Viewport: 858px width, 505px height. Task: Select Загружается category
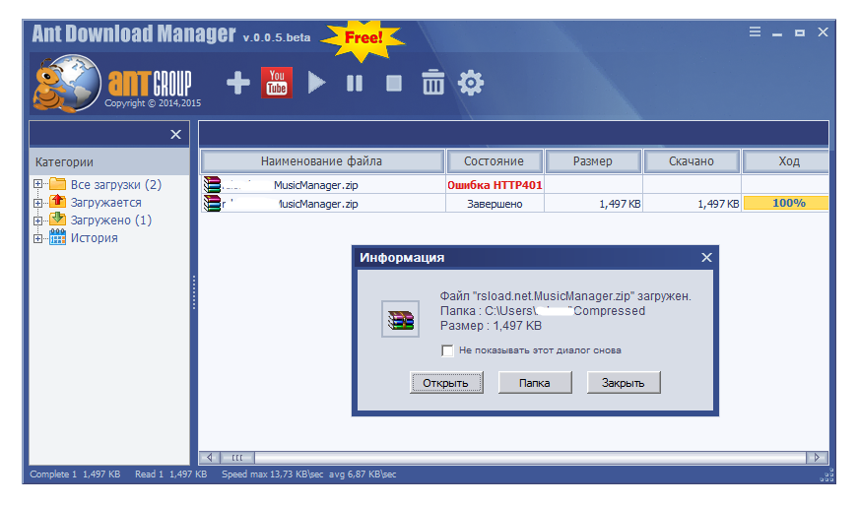106,202
